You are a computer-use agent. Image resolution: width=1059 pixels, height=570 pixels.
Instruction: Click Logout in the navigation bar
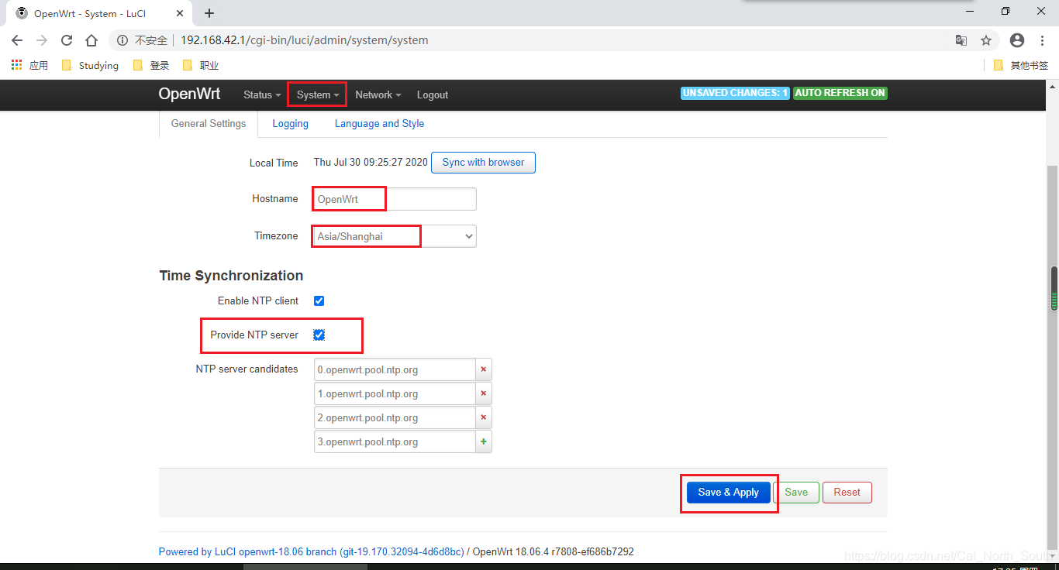click(x=433, y=95)
